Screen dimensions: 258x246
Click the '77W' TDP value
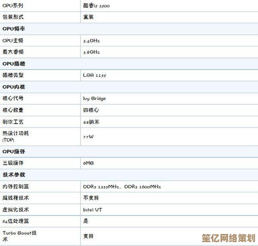(x=88, y=137)
